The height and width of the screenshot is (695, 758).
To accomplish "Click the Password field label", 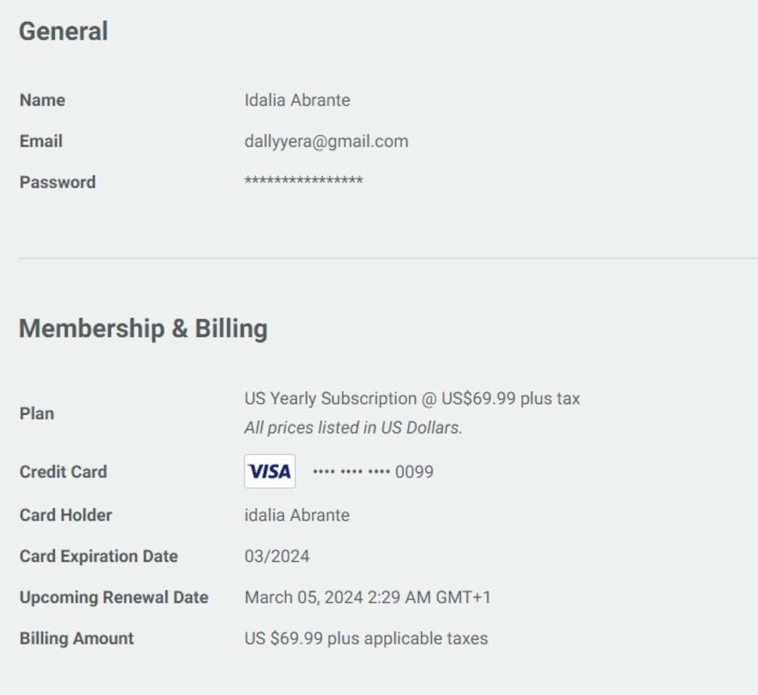I will click(x=58, y=182).
